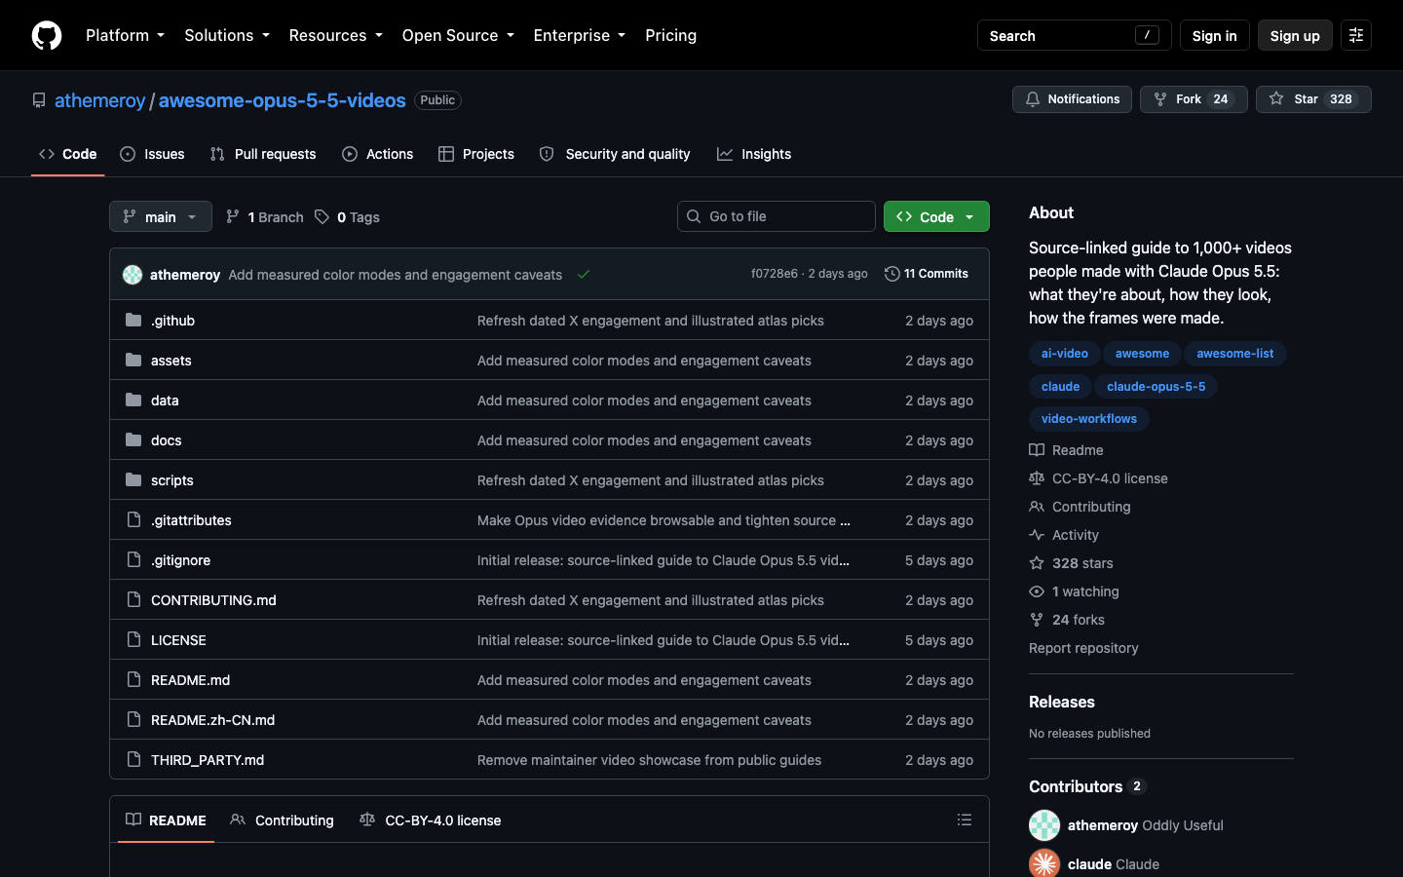
Task: Expand the Solutions menu
Action: (227, 35)
